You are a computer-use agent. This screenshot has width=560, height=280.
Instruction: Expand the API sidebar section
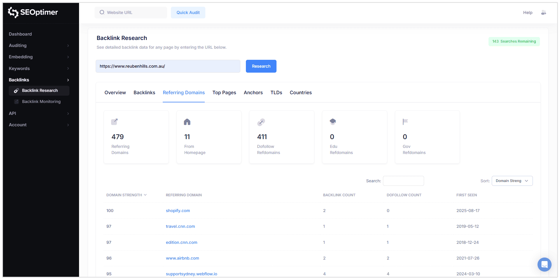tap(68, 113)
